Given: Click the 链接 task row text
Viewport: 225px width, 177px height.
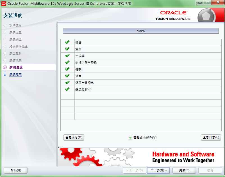Looking at the screenshot, I should [78, 69].
